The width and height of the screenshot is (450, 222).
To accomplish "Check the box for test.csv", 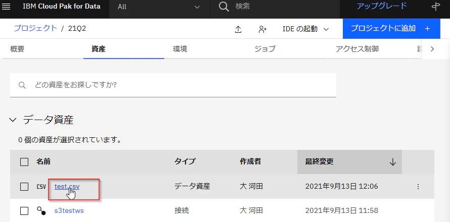I will [24, 187].
